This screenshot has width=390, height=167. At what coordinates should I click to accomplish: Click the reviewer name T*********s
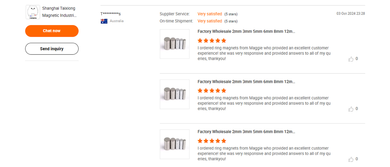pyautogui.click(x=110, y=14)
